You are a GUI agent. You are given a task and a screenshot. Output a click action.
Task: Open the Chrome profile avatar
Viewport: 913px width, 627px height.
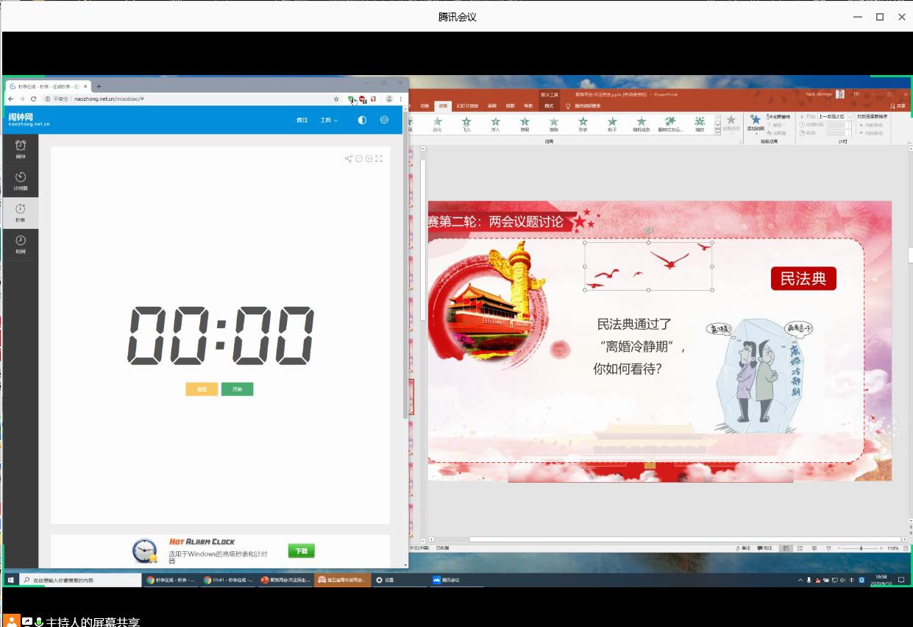[x=389, y=99]
